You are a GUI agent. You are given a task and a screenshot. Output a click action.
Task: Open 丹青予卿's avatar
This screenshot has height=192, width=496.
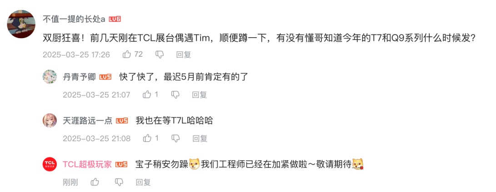[x=50, y=77]
